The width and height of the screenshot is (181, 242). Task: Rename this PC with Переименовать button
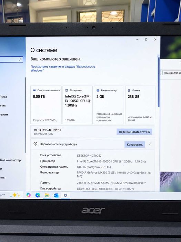pyautogui.click(x=134, y=132)
